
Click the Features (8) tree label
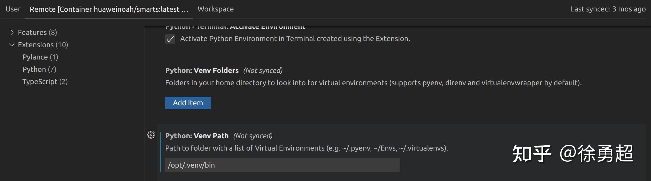(x=37, y=33)
